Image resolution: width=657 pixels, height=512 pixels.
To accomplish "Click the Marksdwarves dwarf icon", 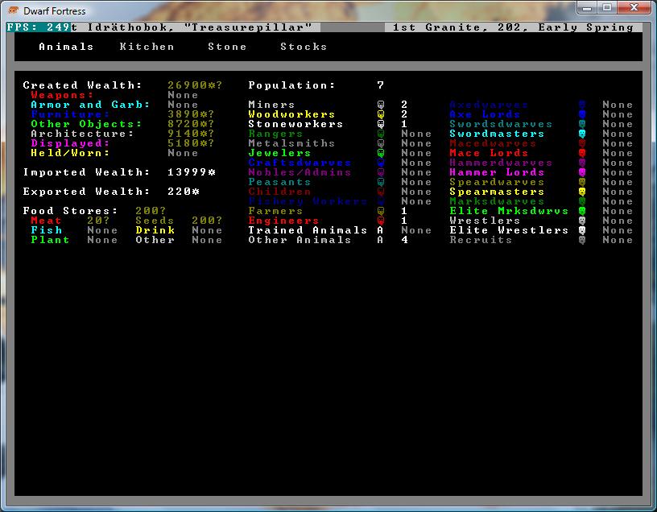I will [x=582, y=201].
